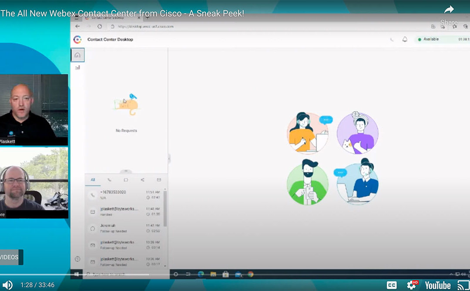The height and width of the screenshot is (291, 470).
Task: Use the interaction history scrollbar thumb
Action: pyautogui.click(x=165, y=209)
